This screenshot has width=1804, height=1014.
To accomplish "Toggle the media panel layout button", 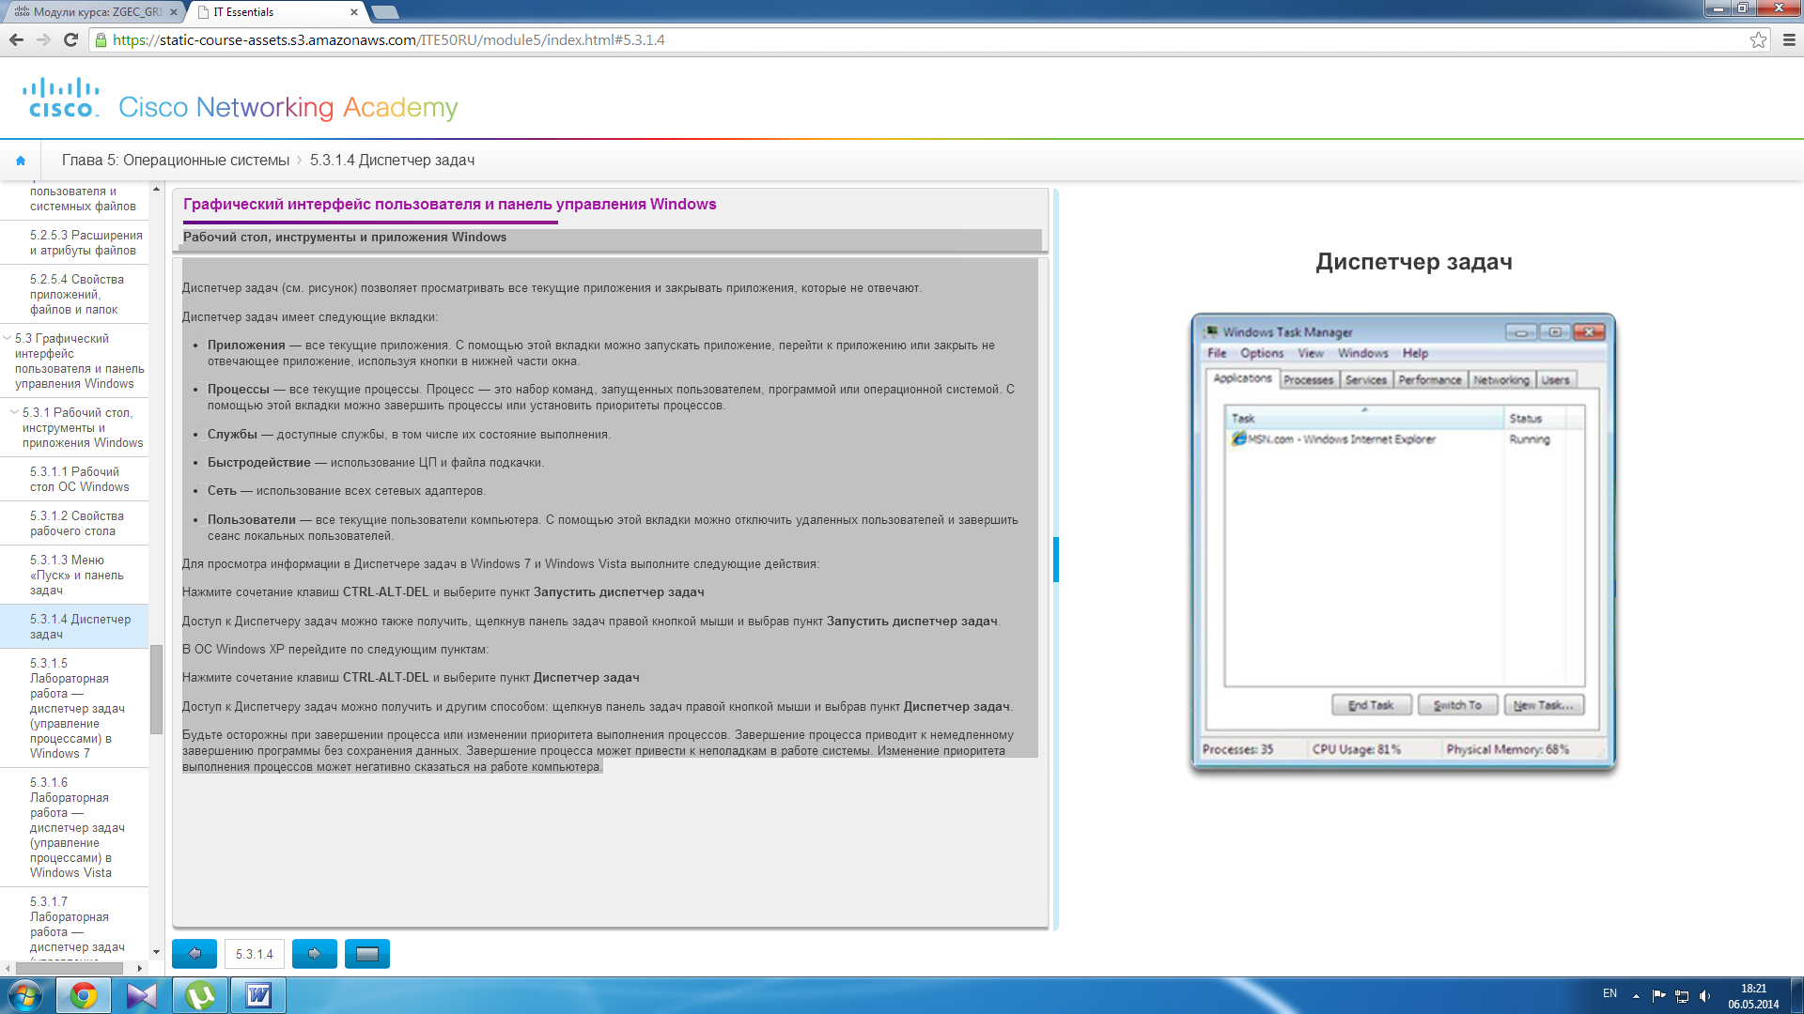I will (367, 954).
